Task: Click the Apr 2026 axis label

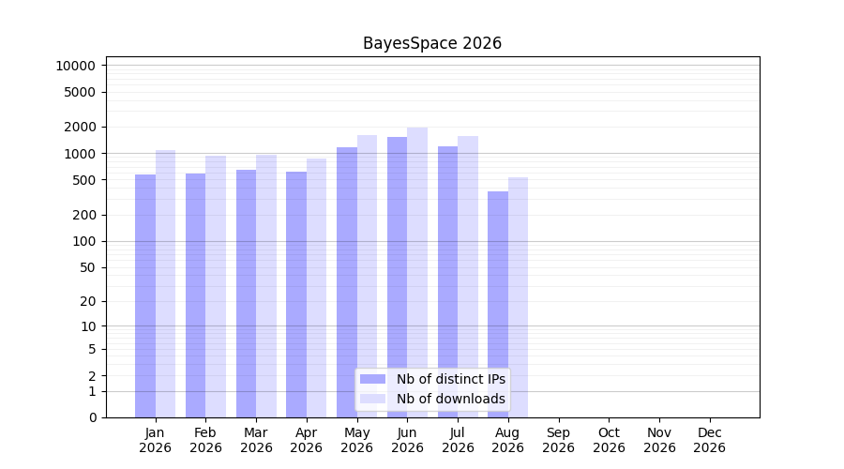Action: (x=307, y=440)
